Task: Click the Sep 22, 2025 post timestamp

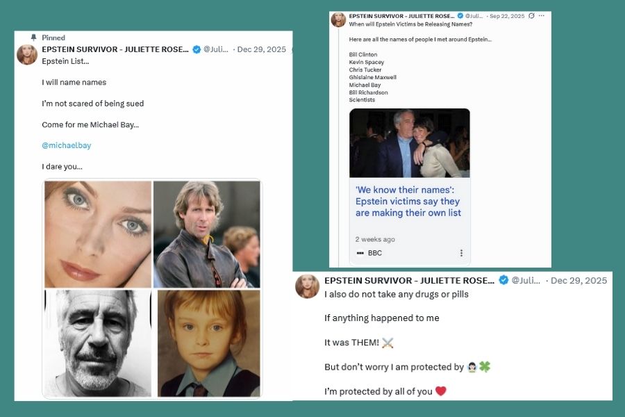Action: (506, 16)
